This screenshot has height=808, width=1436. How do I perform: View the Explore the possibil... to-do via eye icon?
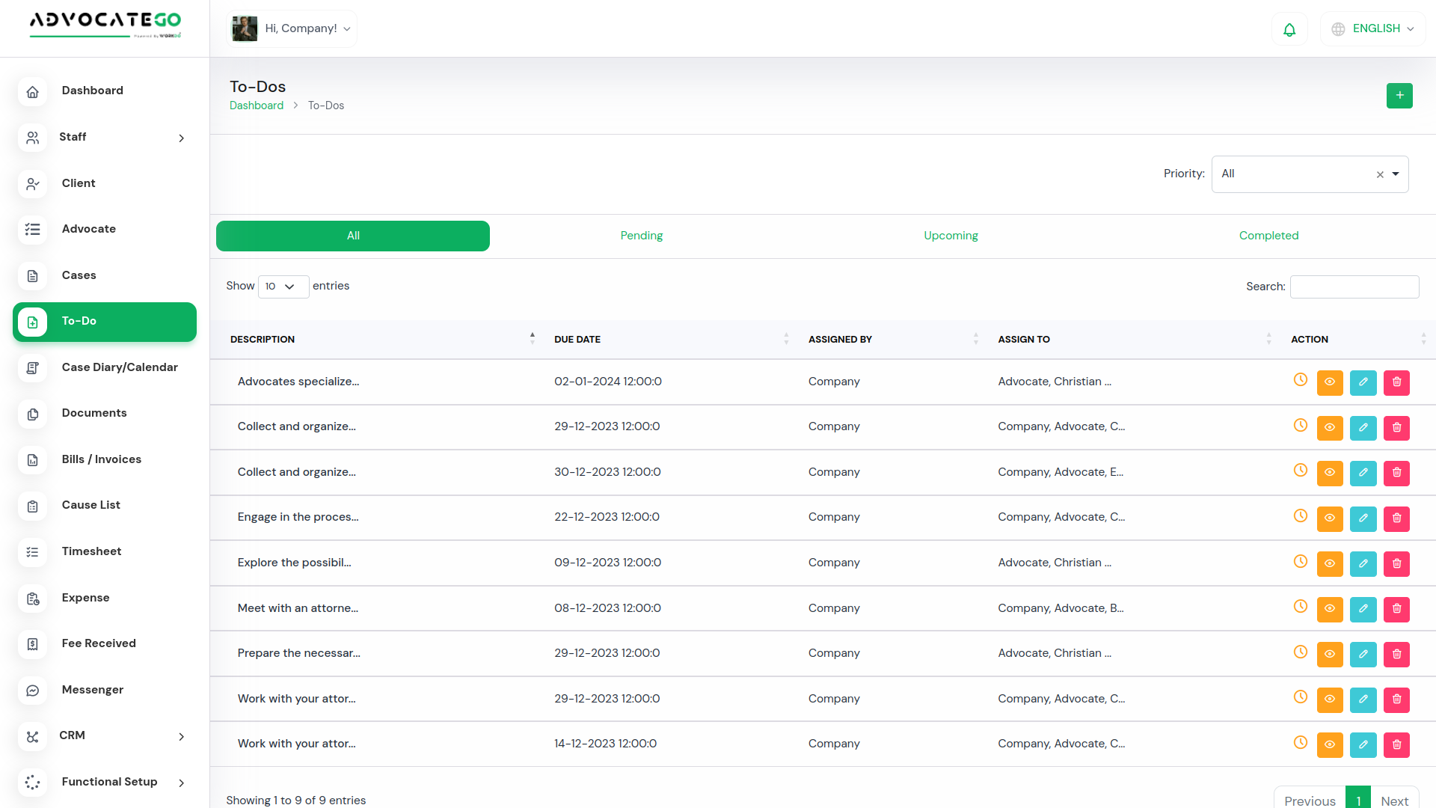tap(1329, 563)
